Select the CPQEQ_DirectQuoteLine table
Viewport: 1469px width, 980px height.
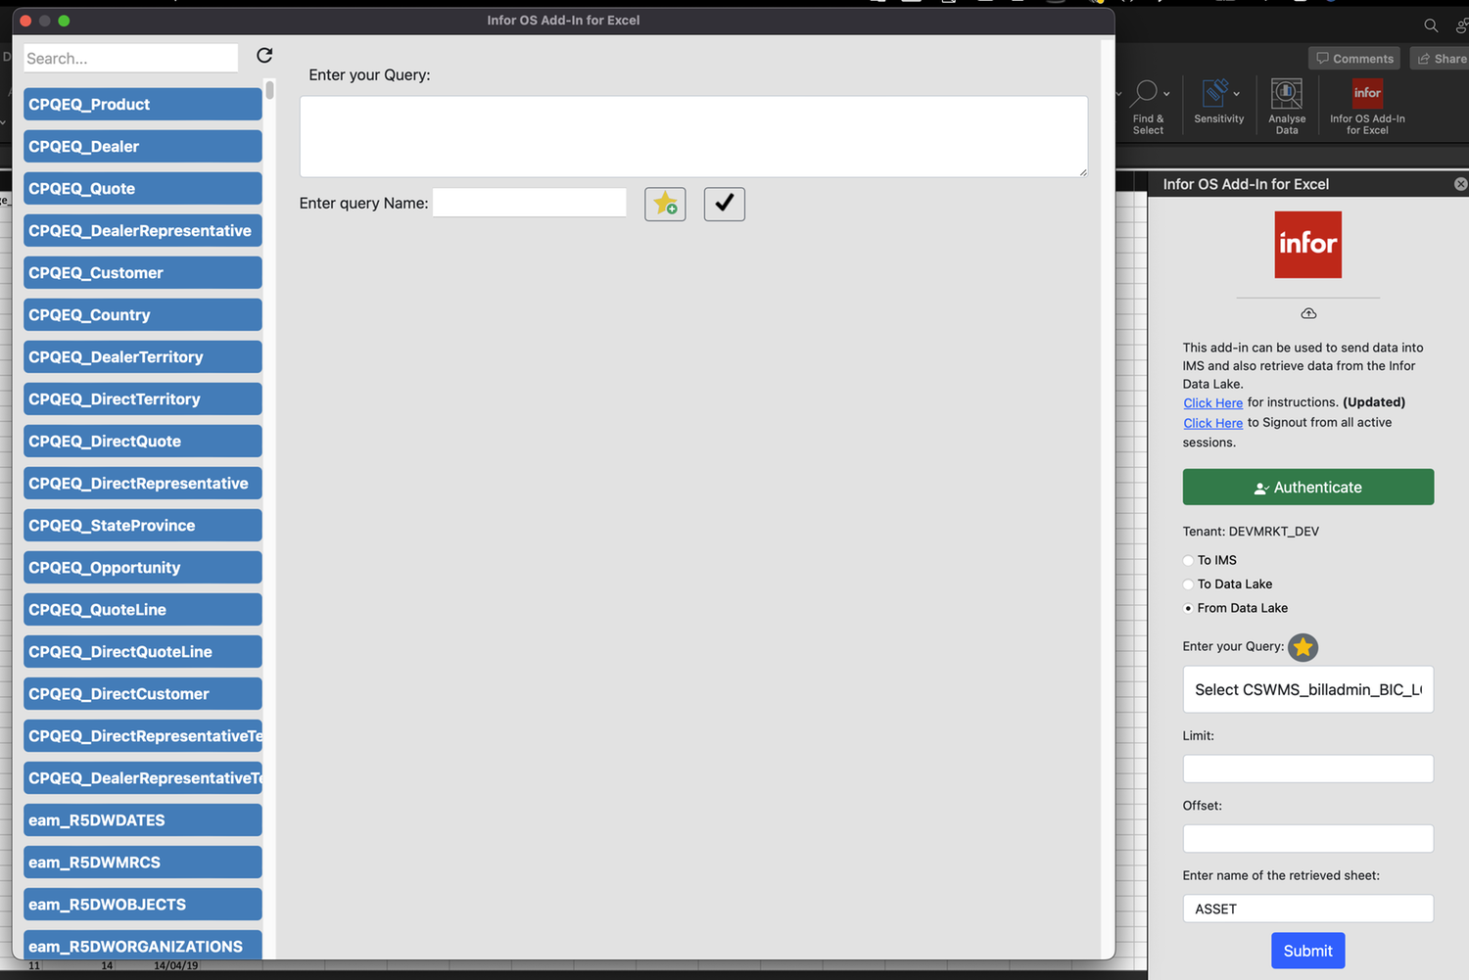[x=143, y=651]
